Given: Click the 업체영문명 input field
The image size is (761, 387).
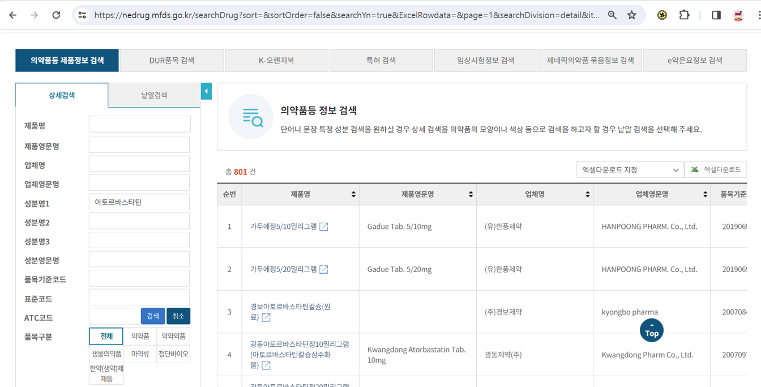Looking at the screenshot, I should tap(139, 183).
